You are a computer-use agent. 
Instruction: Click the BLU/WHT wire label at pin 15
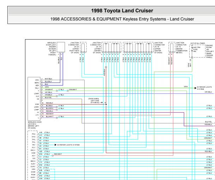pyautogui.click(x=50, y=116)
